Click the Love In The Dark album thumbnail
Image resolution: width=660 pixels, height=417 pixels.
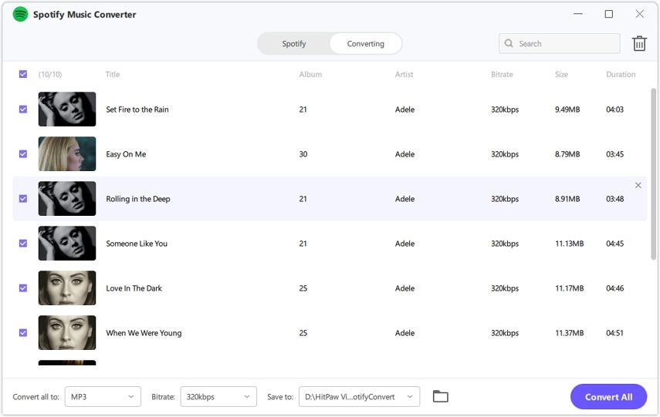[x=67, y=288]
